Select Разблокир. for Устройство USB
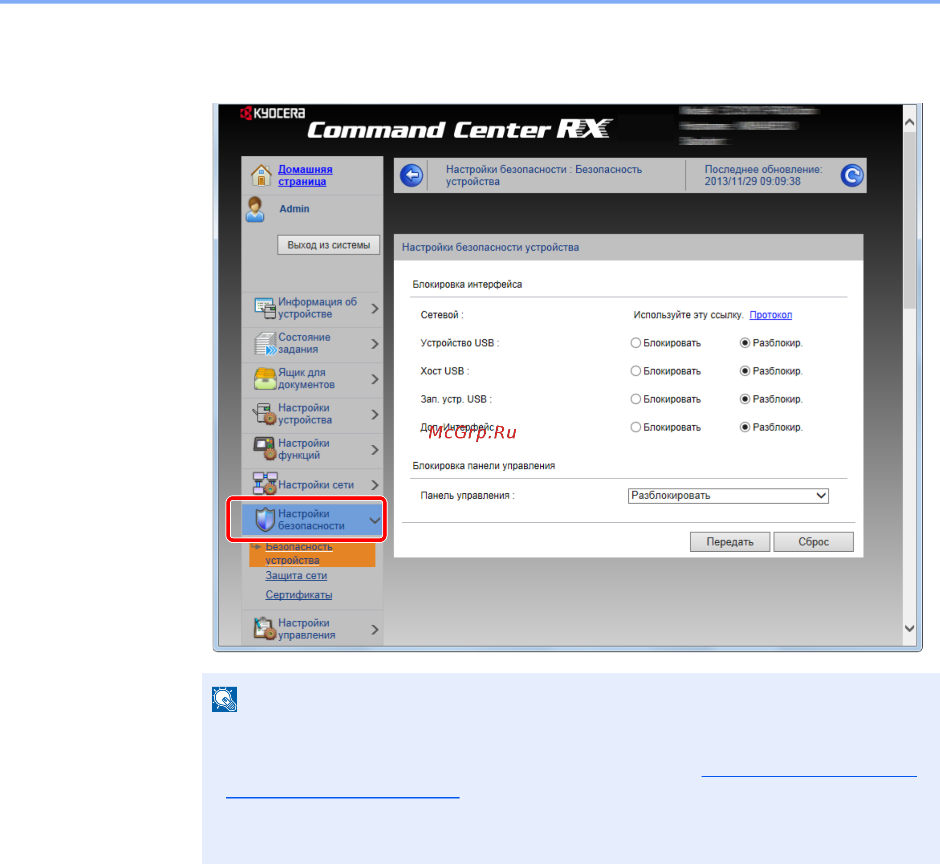Image resolution: width=940 pixels, height=864 pixels. point(744,343)
